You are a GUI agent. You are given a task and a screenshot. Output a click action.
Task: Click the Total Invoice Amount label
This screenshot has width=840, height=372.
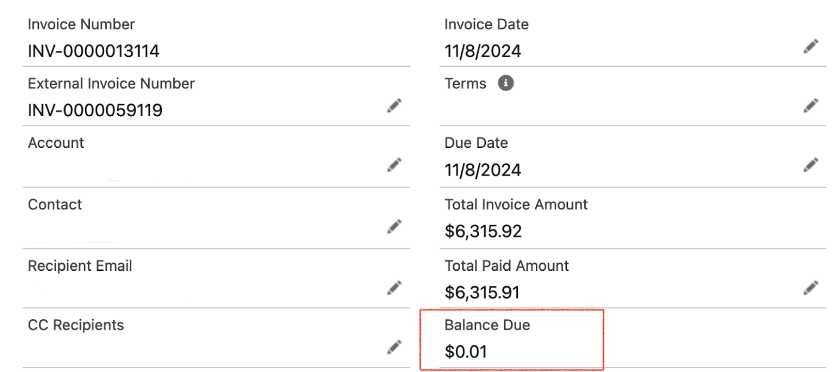[515, 204]
